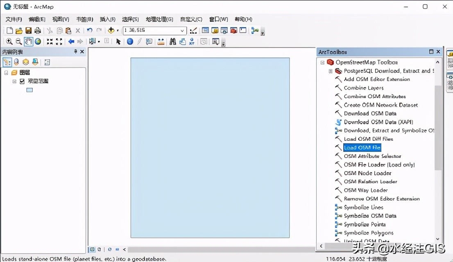
Task: Click the Add Data button
Action: (111, 30)
